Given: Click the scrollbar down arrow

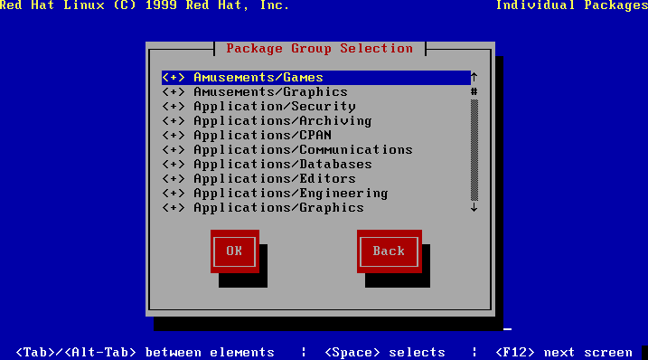Looking at the screenshot, I should (474, 208).
